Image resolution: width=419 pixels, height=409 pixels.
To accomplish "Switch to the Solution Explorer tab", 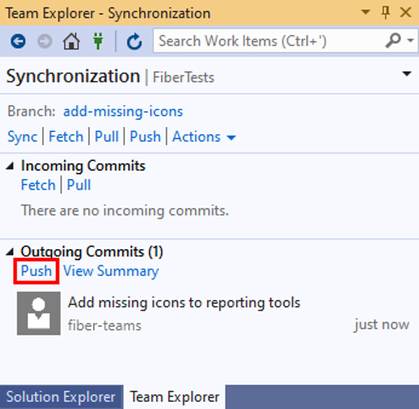I will 60,397.
